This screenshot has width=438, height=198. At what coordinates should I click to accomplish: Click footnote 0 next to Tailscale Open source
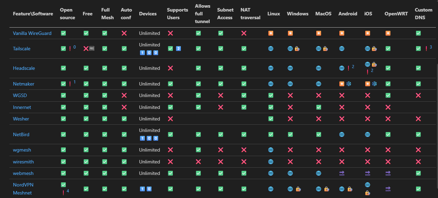[x=75, y=47]
